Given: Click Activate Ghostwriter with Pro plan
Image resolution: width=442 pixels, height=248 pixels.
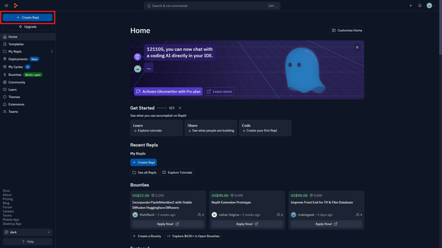Looking at the screenshot, I should (x=168, y=91).
